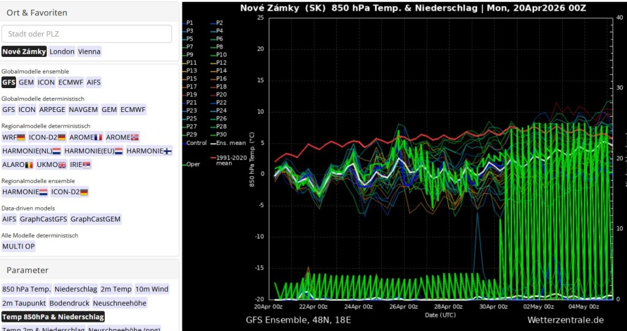Click the Serbian flag next to IRIE
This screenshot has height=331, width=627.
pos(86,165)
